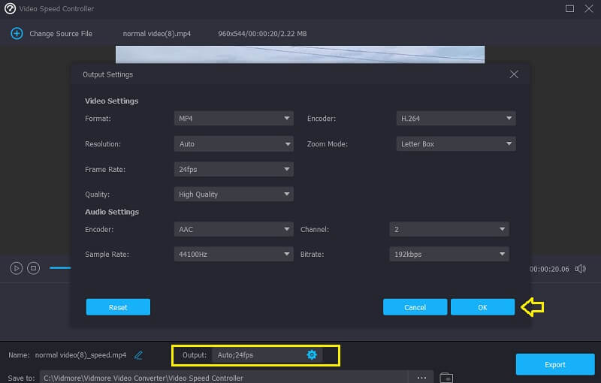The image size is (601, 383).
Task: Click the volume speaker icon
Action: point(580,268)
